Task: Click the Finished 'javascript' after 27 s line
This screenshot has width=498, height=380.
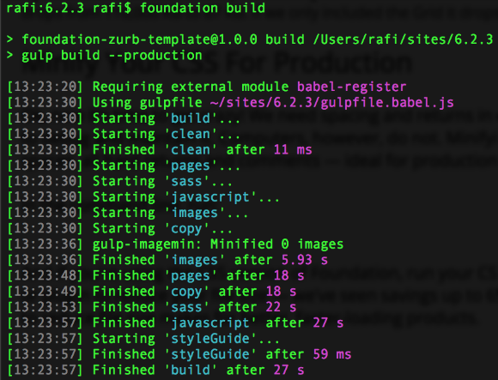Action: (x=175, y=323)
